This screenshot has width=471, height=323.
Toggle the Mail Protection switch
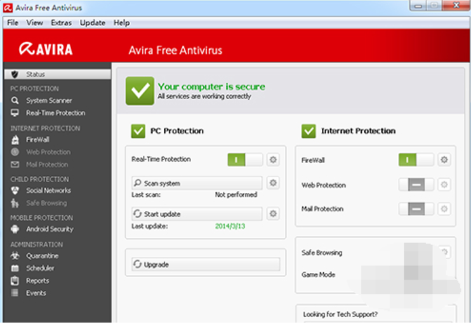416,209
